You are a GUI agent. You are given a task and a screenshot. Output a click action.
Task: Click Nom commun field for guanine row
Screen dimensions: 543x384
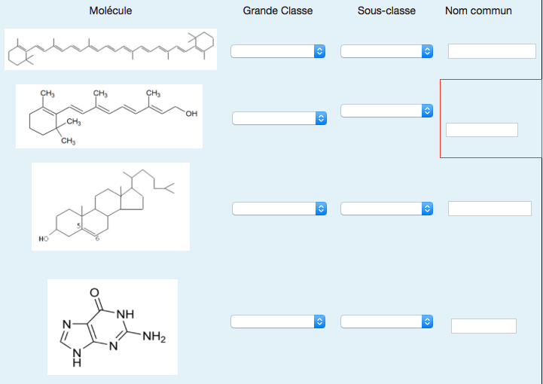(484, 326)
